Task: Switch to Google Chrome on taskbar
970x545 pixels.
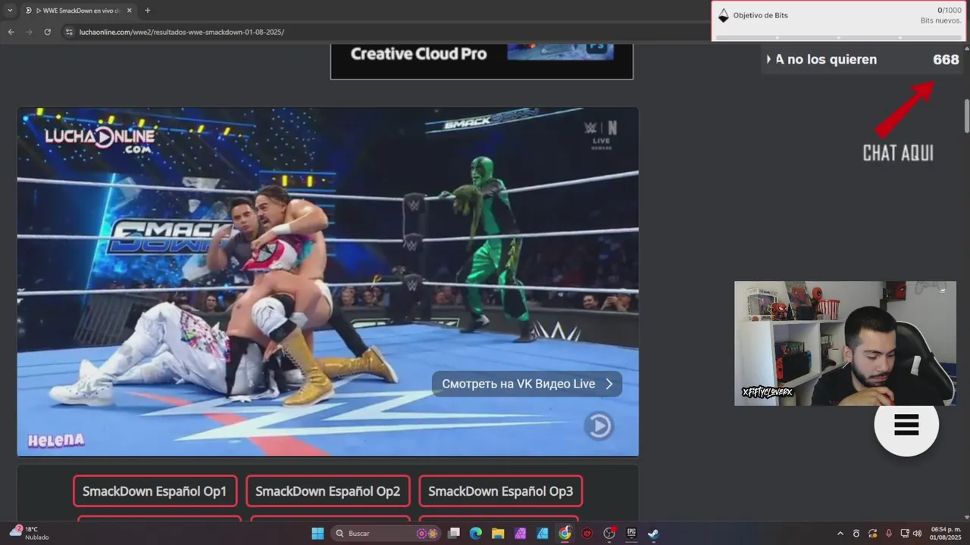Action: 565,534
